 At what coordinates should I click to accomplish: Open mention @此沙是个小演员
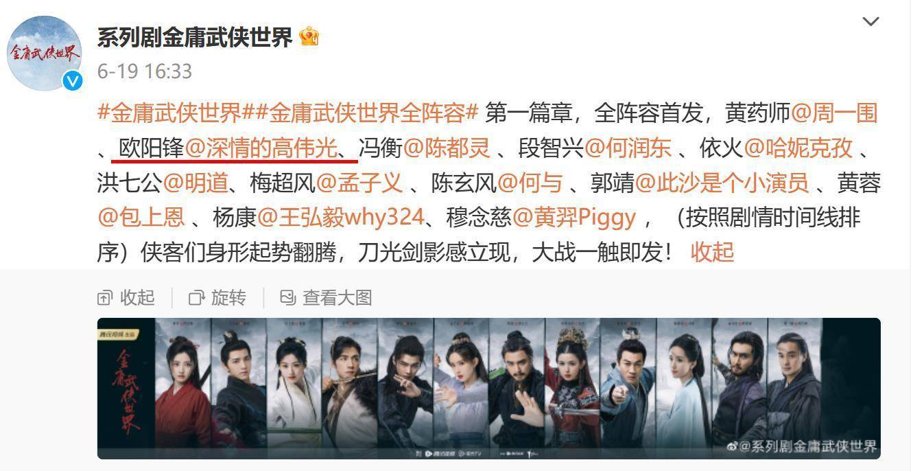click(x=722, y=183)
